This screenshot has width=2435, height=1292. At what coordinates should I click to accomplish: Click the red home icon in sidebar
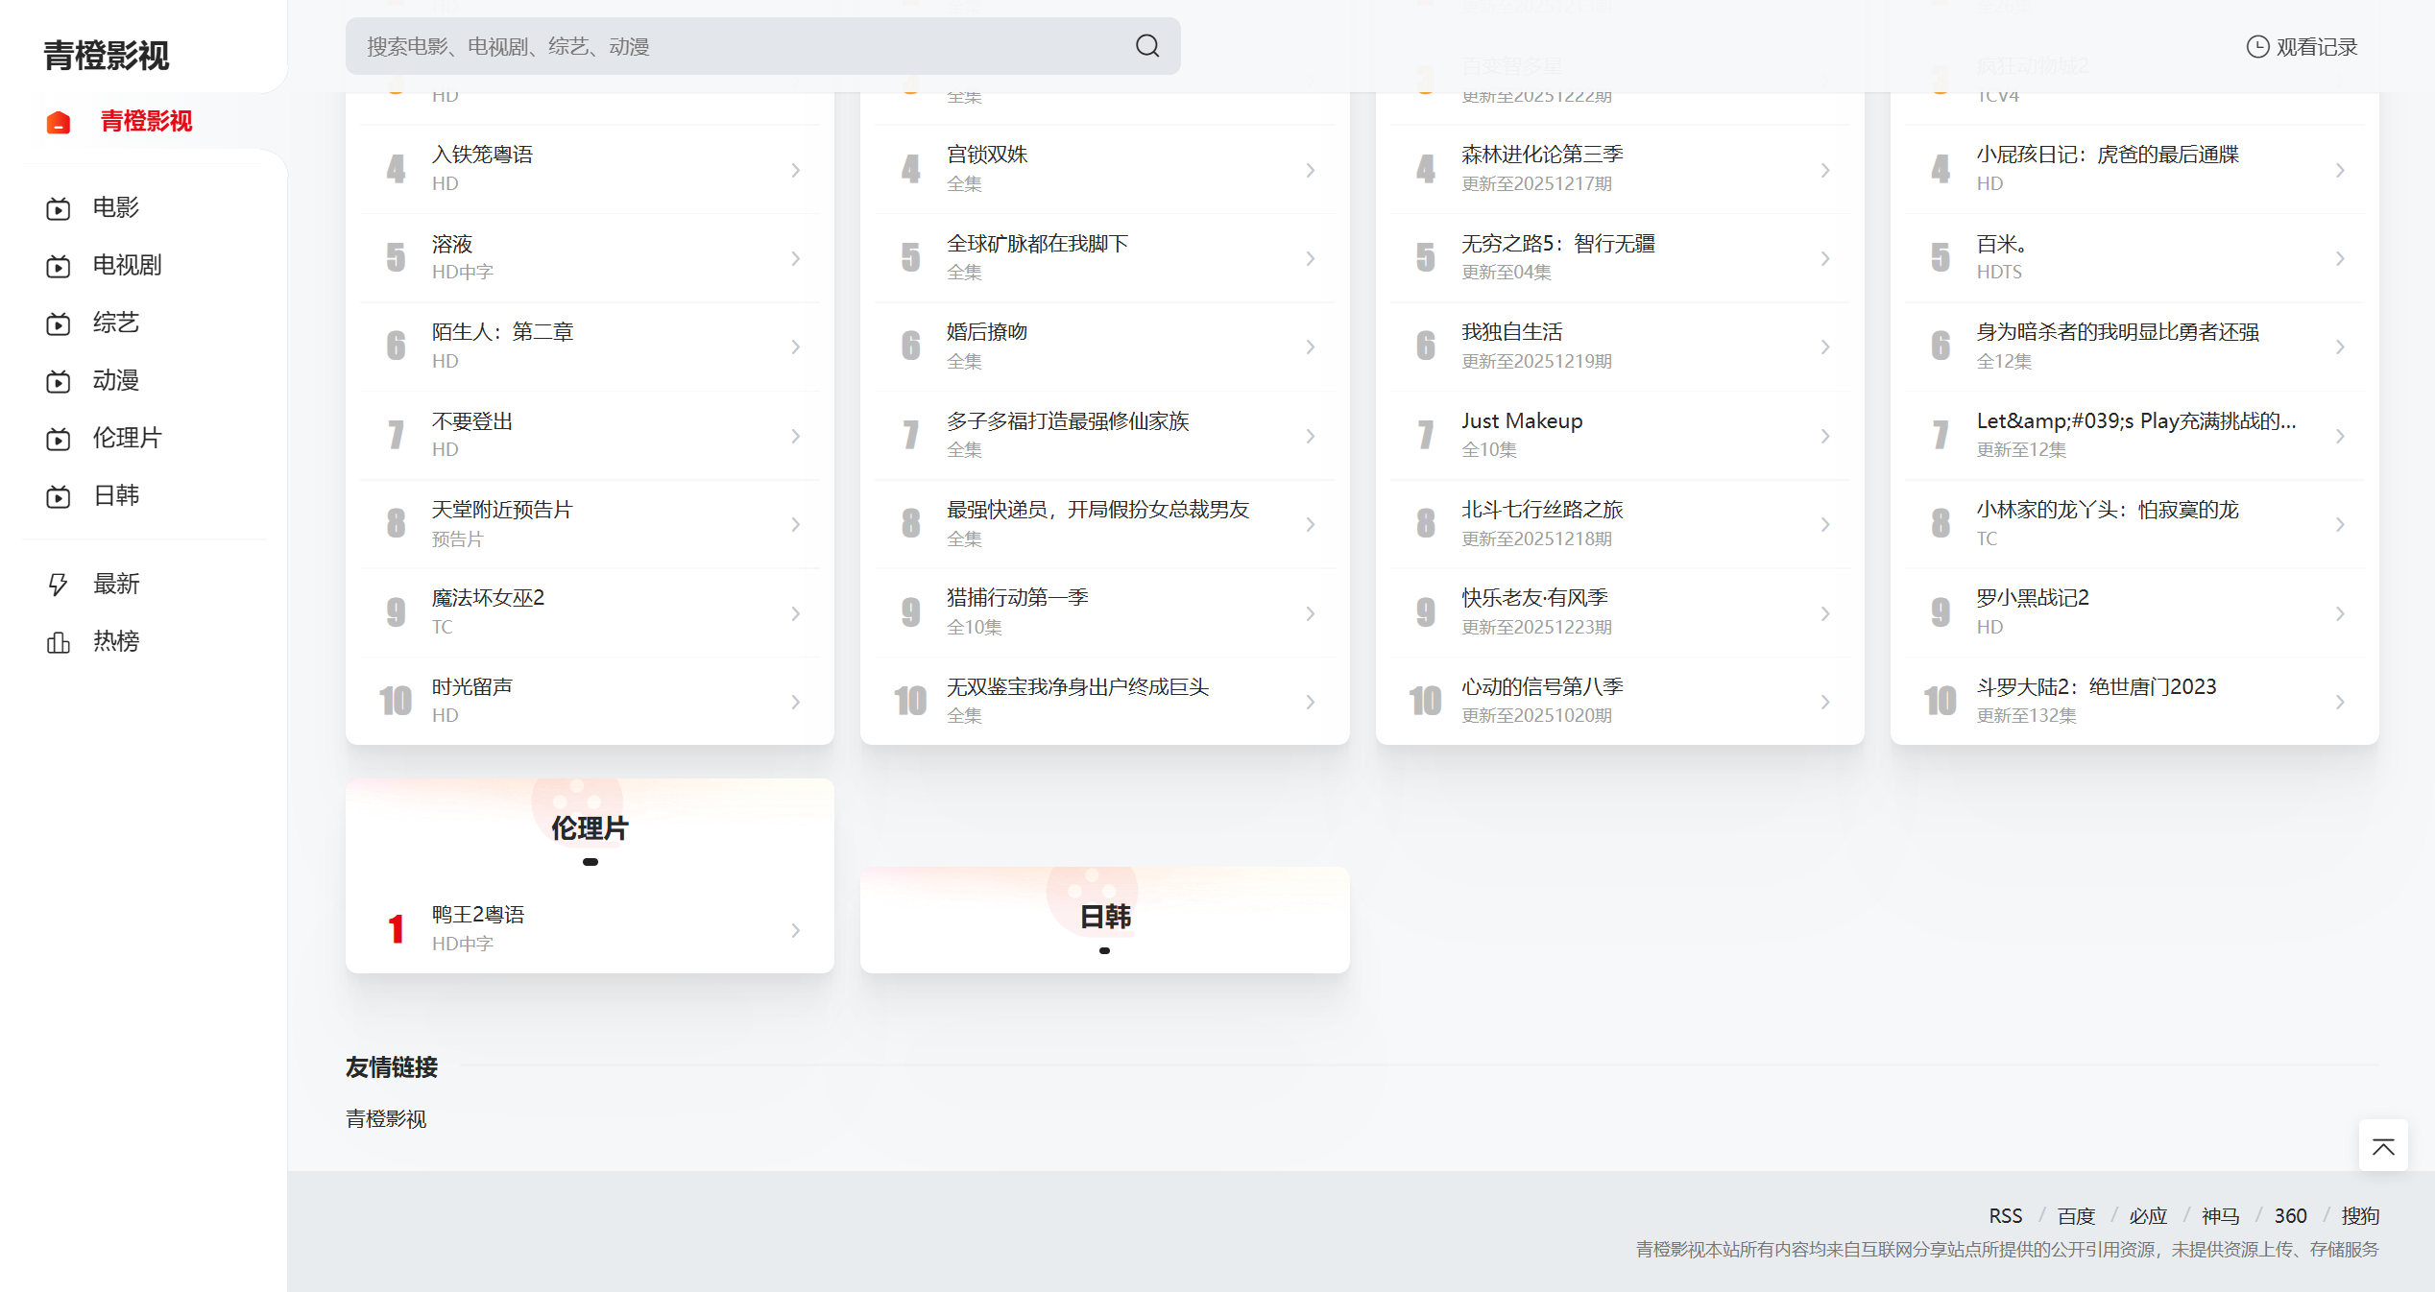59,122
